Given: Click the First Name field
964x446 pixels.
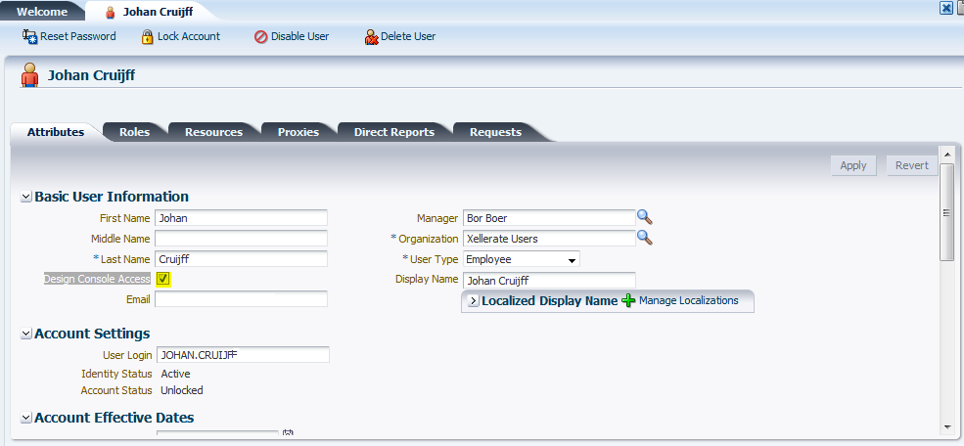Looking at the screenshot, I should click(x=241, y=218).
